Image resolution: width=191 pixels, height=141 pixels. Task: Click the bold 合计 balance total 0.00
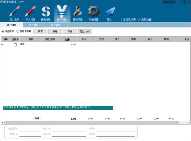click(x=73, y=119)
